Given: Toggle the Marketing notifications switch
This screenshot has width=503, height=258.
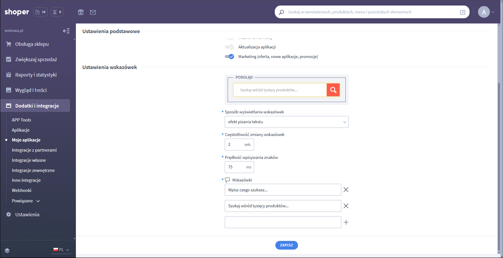Looking at the screenshot, I should (x=229, y=57).
